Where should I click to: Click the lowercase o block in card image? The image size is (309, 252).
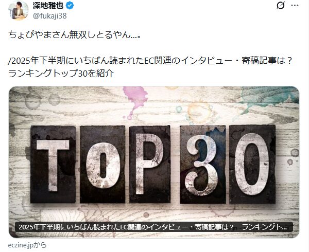pyautogui.click(x=102, y=165)
